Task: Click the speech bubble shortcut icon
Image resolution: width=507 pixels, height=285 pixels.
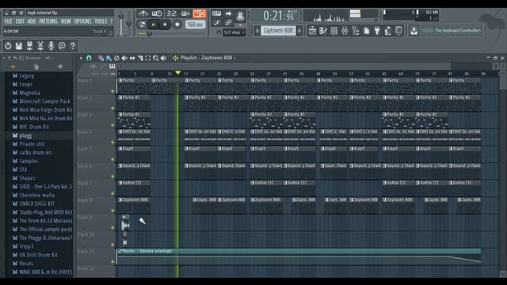Action: [x=62, y=46]
